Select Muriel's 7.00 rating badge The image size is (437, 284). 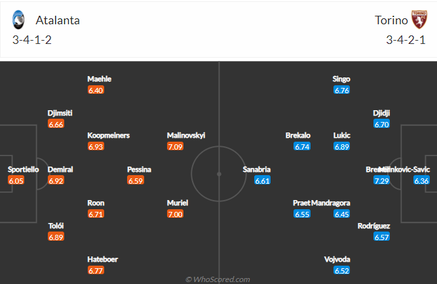point(176,214)
